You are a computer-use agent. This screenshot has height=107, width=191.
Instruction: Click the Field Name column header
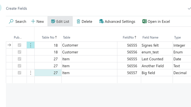(x=150, y=37)
